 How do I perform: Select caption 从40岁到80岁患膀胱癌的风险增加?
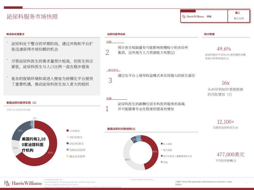click(x=225, y=92)
